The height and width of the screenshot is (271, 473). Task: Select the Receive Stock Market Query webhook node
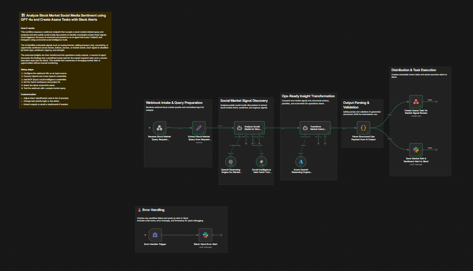coord(159,128)
